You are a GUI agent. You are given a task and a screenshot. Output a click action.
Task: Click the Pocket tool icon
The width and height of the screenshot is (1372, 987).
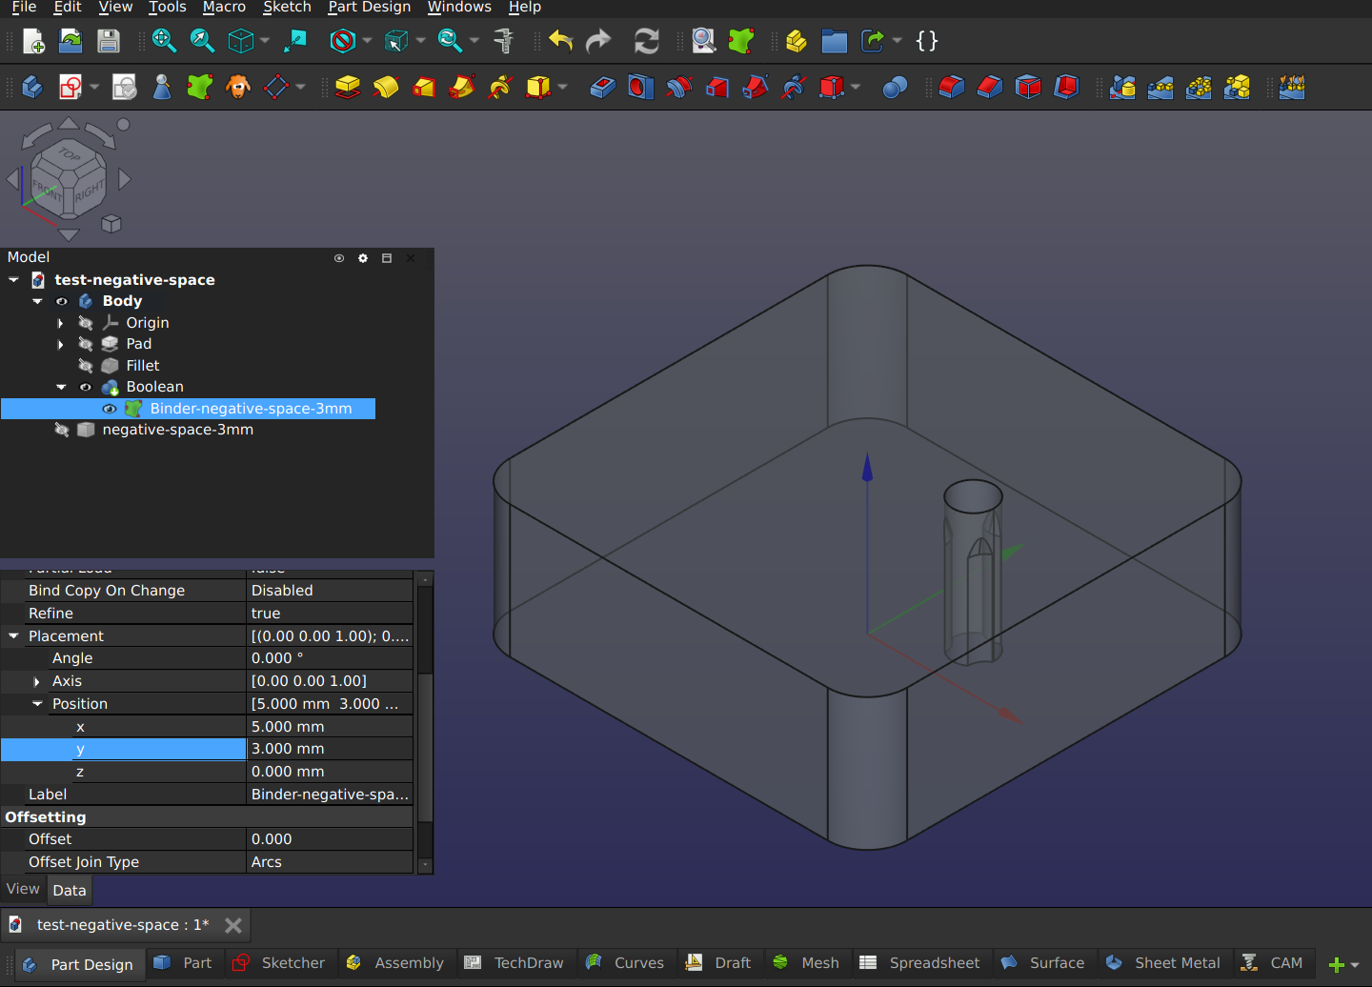(x=603, y=88)
